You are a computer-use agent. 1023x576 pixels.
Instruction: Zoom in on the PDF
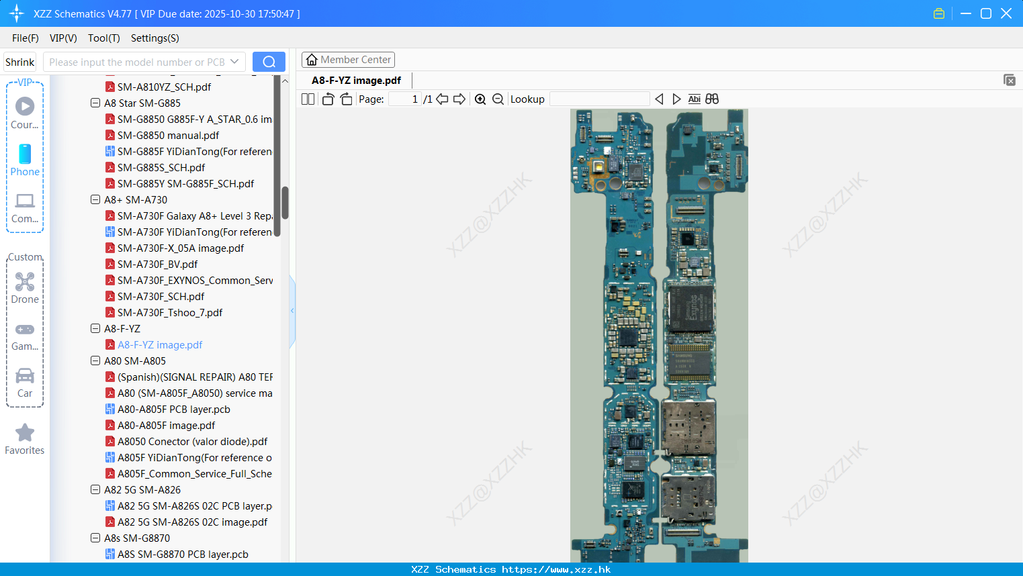click(480, 99)
